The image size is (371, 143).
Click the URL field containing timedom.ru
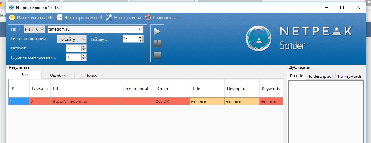tap(92, 30)
